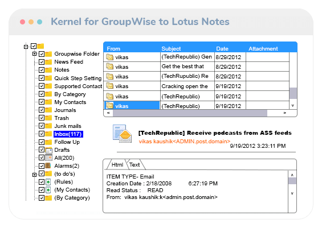
Task: Click the (By Category) folder icon
Action: 48,198
